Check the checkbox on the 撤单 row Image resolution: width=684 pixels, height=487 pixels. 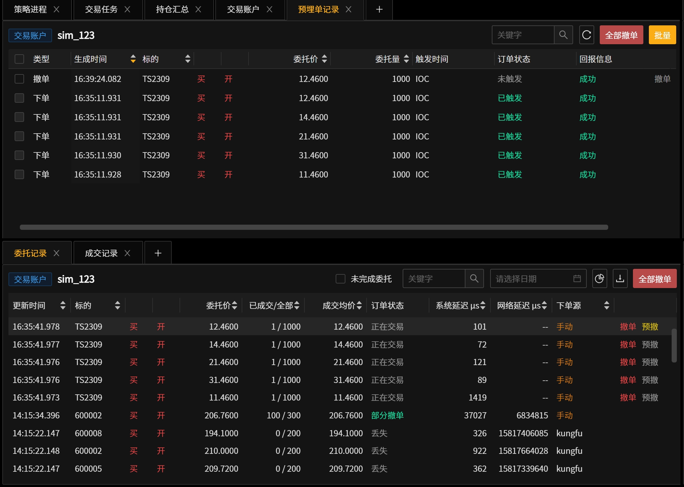pos(19,79)
